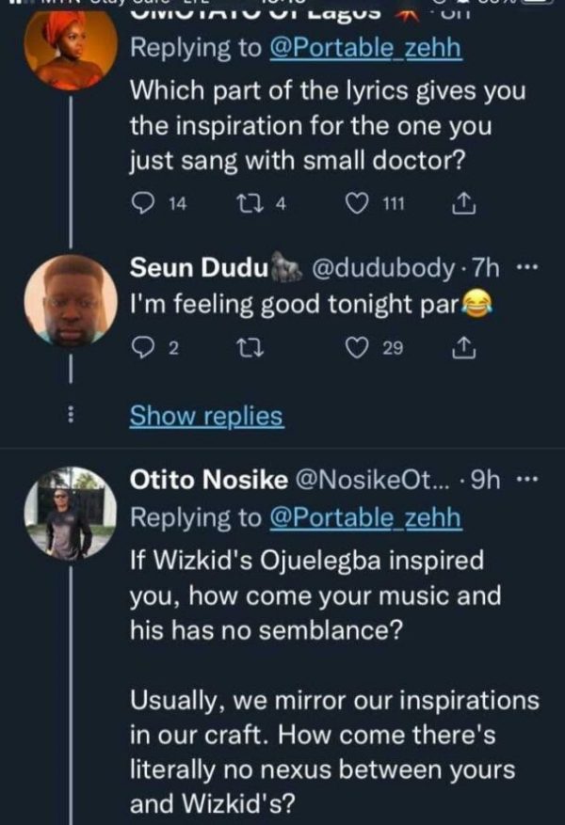
Task: Like Seun Dudu's tweet with 29 likes
Action: pyautogui.click(x=360, y=348)
